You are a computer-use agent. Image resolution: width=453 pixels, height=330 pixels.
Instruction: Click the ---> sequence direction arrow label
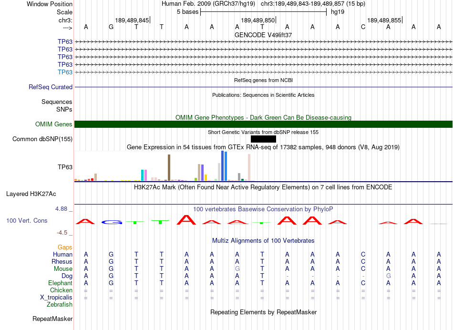pyautogui.click(x=67, y=28)
